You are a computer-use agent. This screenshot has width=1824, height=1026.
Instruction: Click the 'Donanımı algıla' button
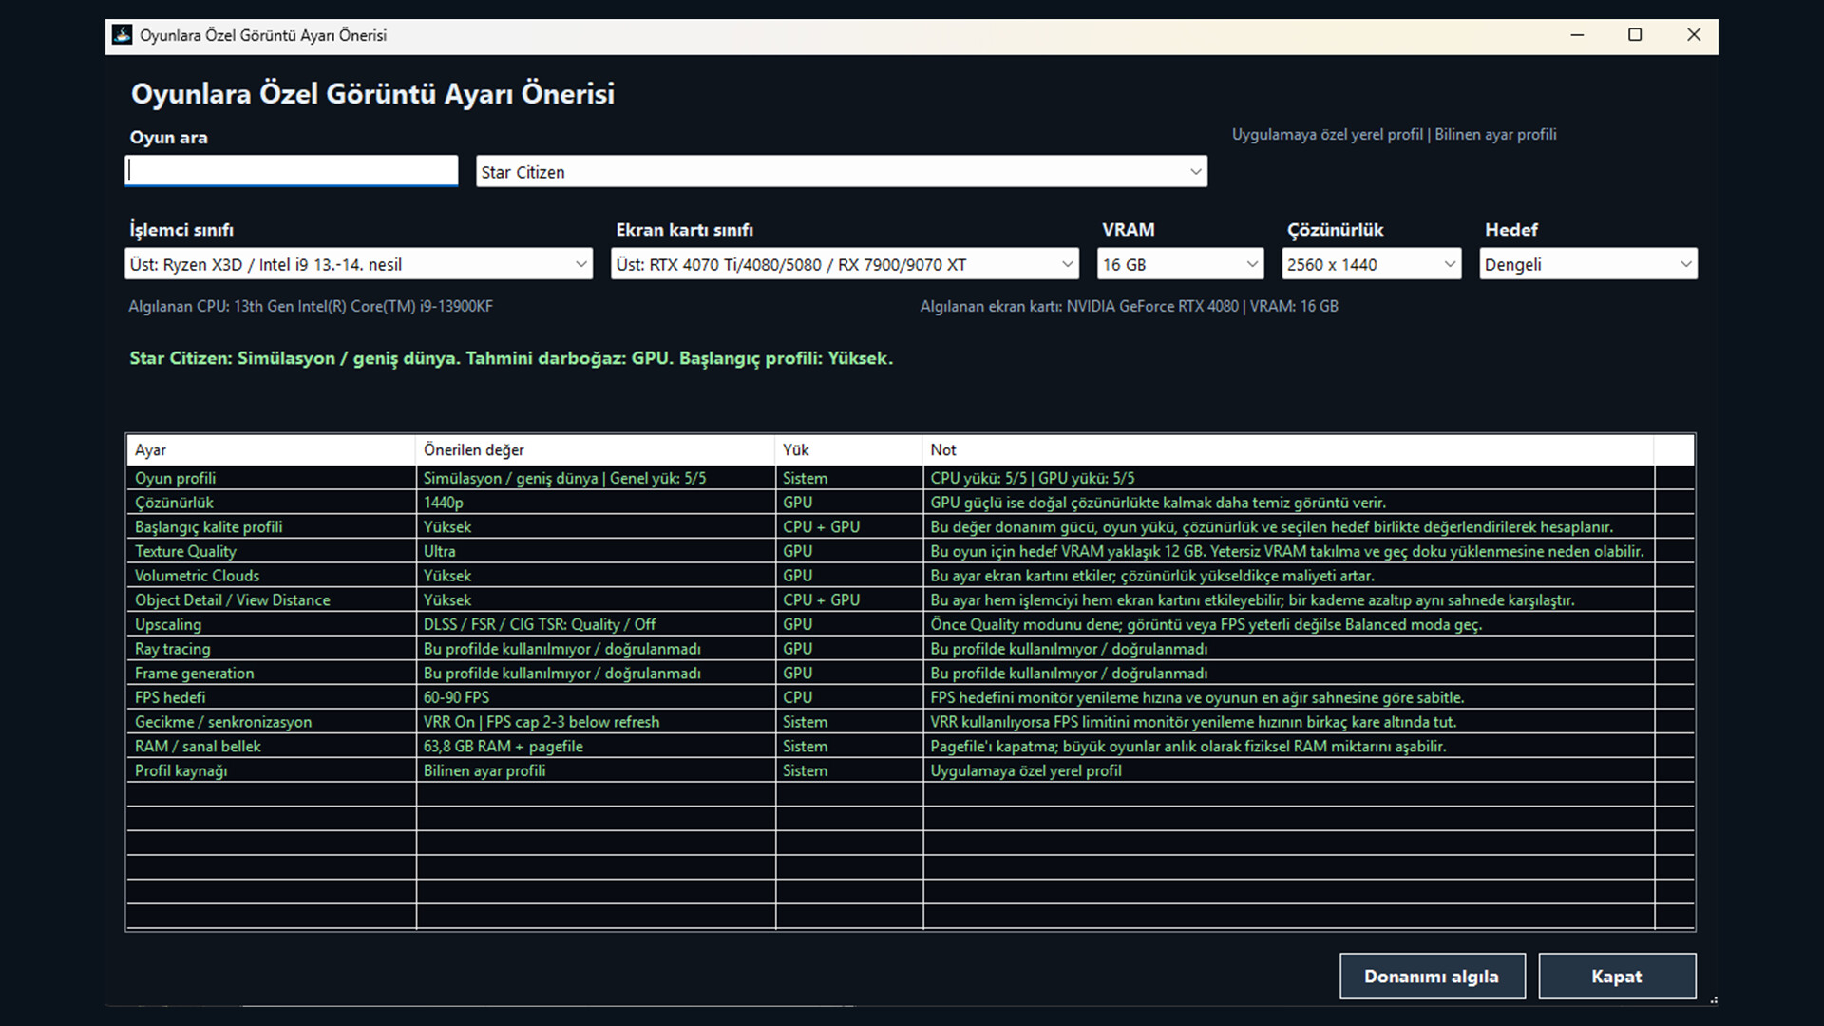(x=1432, y=977)
